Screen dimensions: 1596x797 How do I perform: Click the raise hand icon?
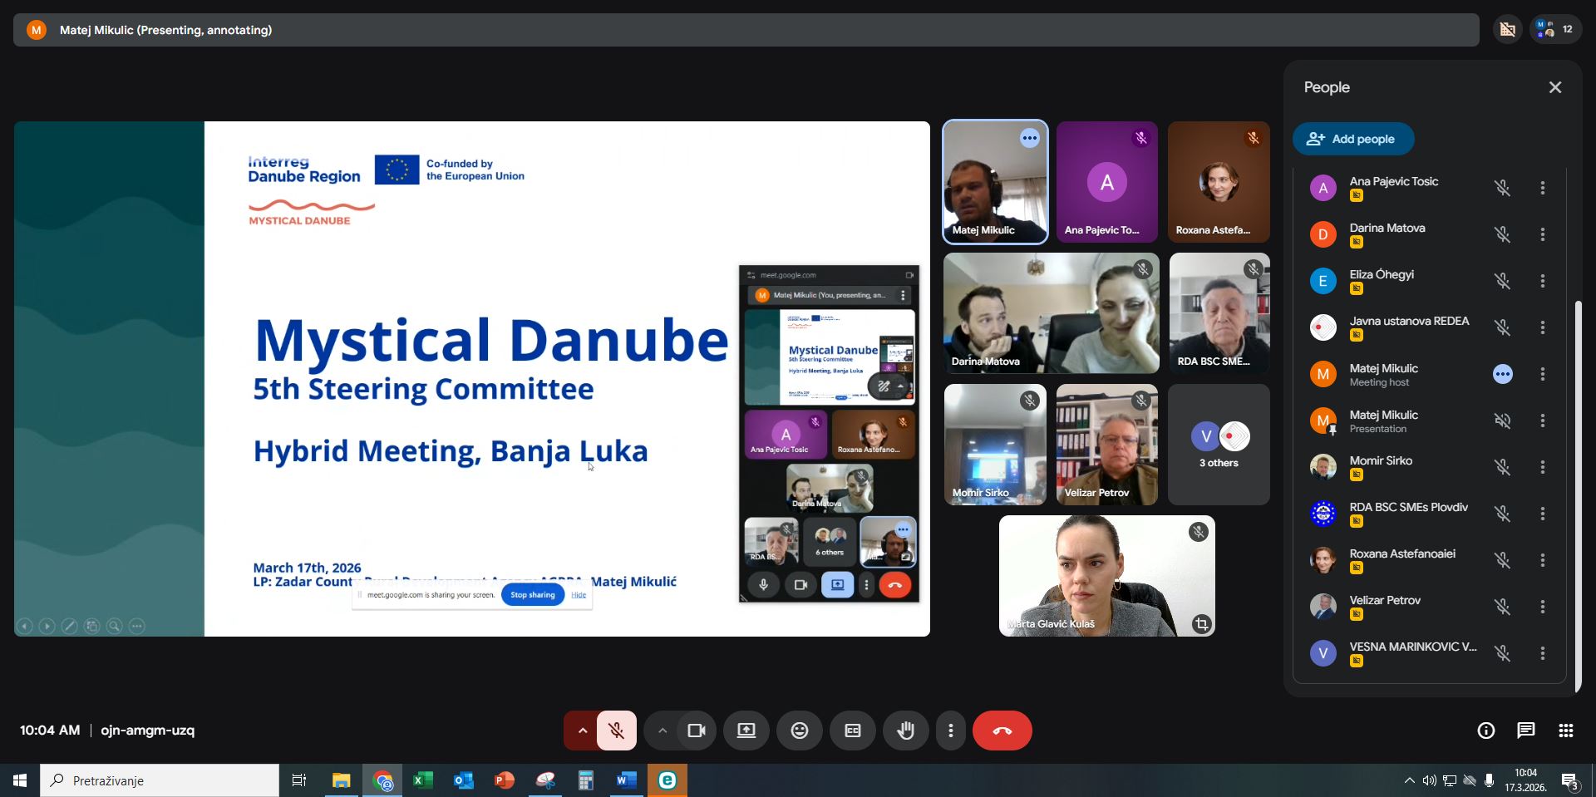[905, 731]
